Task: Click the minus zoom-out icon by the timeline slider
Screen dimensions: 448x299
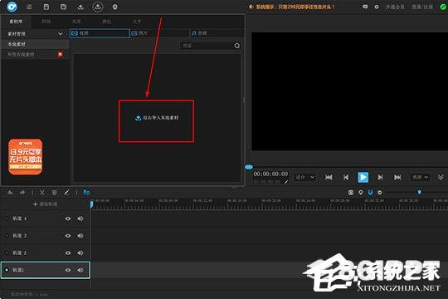Action: [x=379, y=193]
